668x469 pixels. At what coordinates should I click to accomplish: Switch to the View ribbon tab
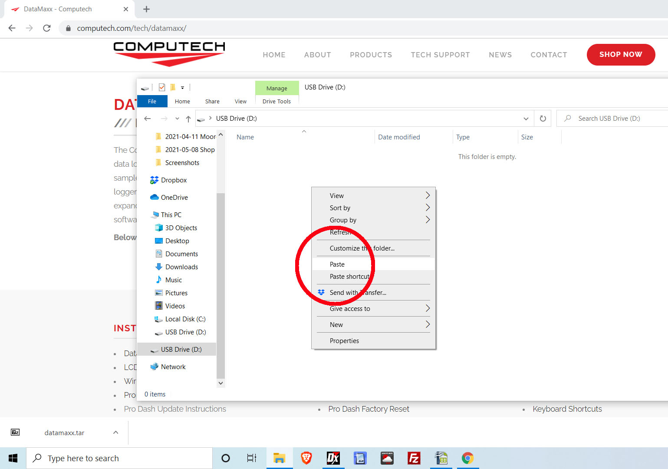[240, 101]
